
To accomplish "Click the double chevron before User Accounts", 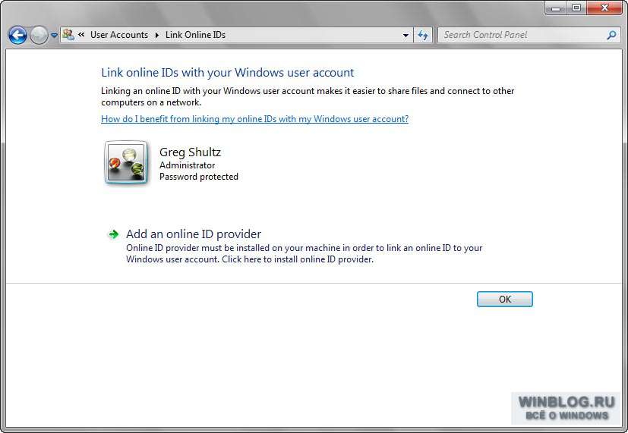I will coord(81,35).
